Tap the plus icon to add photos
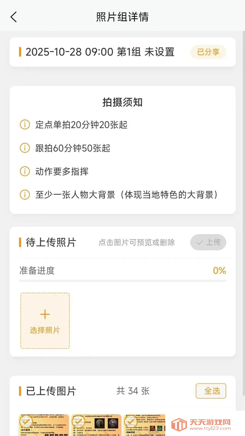 45,314
